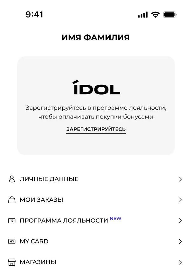Expand the ЛИЧНЫЕ ДАННЫЕ row chevron
192x274 pixels.
coord(180,179)
